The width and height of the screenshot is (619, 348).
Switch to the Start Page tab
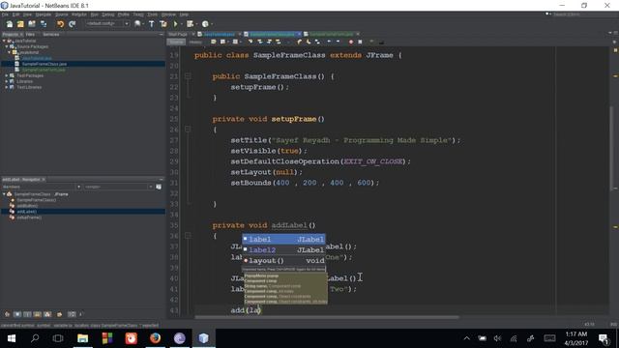pyautogui.click(x=178, y=35)
